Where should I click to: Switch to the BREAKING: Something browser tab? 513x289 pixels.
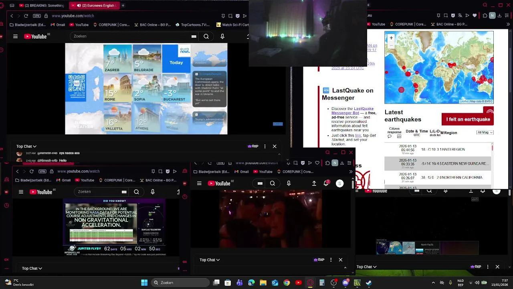click(x=41, y=6)
